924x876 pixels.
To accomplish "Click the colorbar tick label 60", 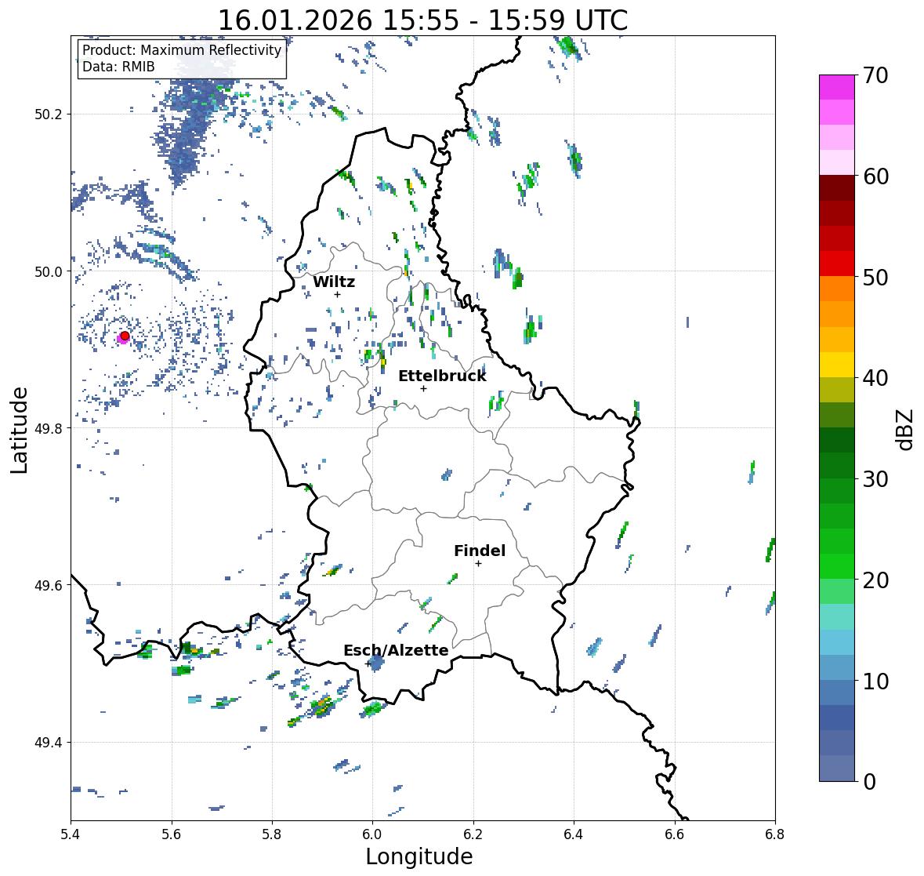I will [875, 176].
